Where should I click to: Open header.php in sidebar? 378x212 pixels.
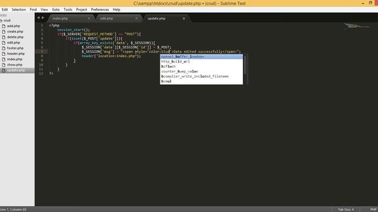tap(16, 54)
